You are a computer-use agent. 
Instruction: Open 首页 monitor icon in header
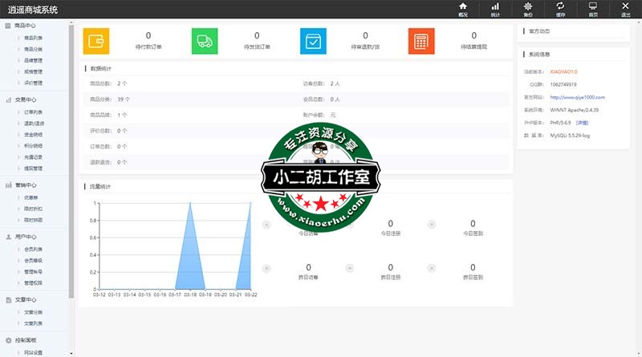[592, 9]
